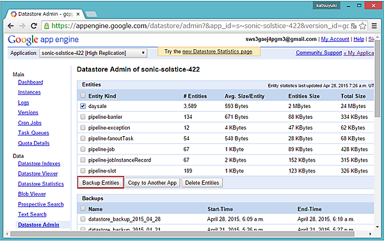Screen dimensions: 384x241
Task: Reload the page with refresh icon
Action: [34, 26]
